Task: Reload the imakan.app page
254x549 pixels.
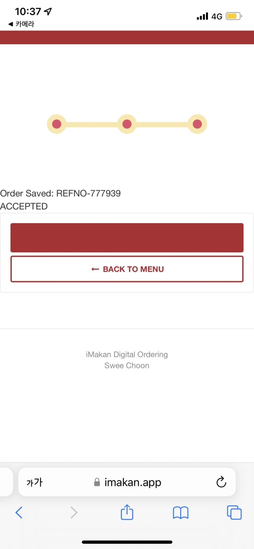Action: click(x=221, y=482)
